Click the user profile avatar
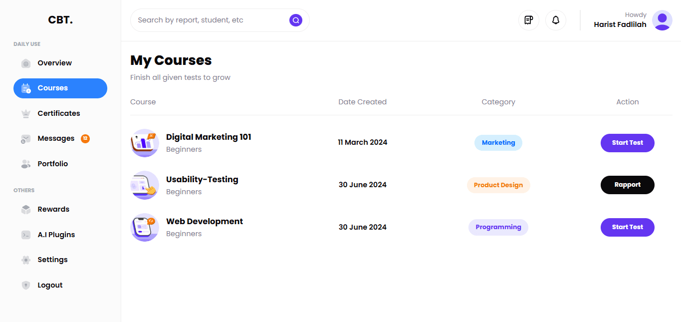The width and height of the screenshot is (681, 322). coord(662,20)
